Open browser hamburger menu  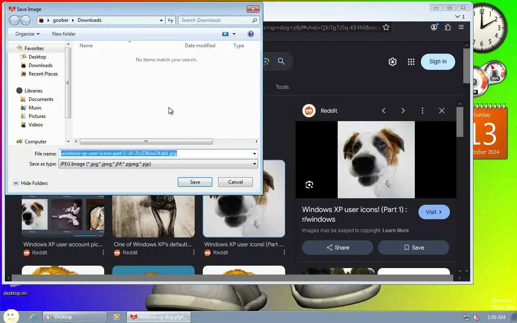[x=461, y=27]
